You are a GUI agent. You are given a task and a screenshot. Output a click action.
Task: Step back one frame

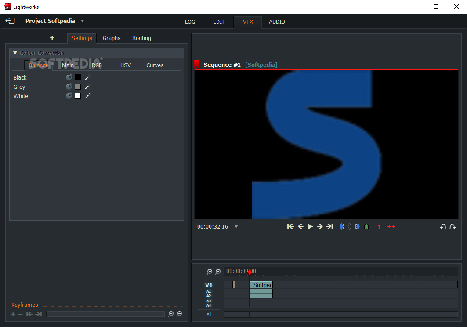301,226
